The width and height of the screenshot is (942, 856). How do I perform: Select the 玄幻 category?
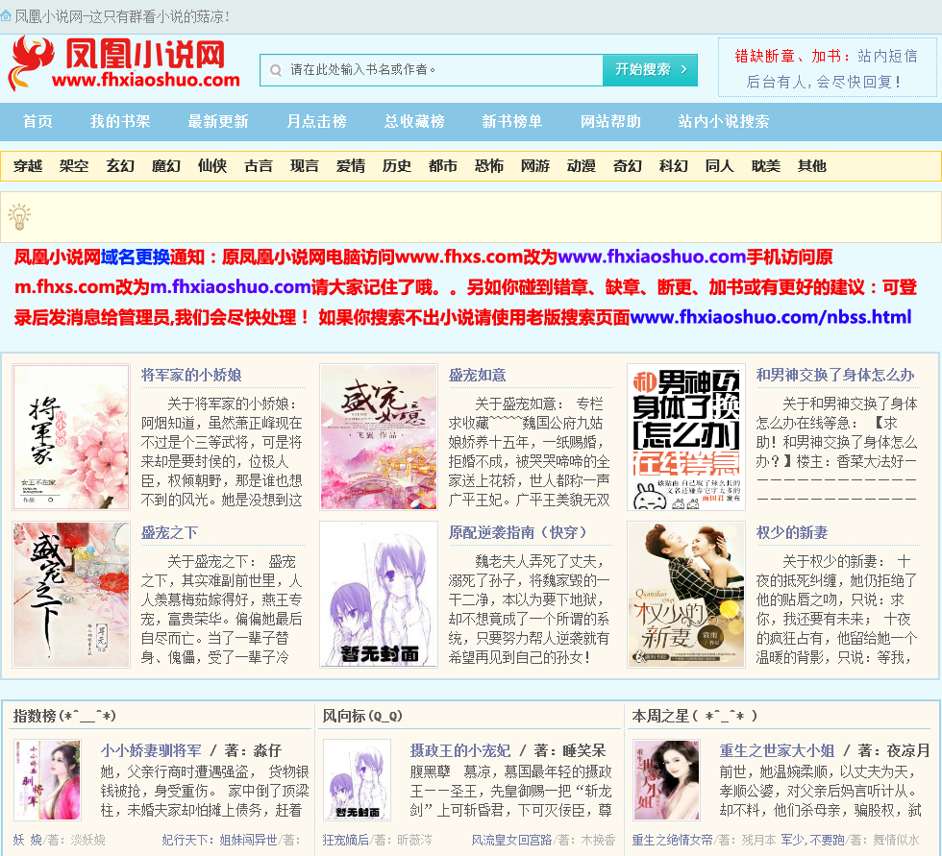point(120,165)
